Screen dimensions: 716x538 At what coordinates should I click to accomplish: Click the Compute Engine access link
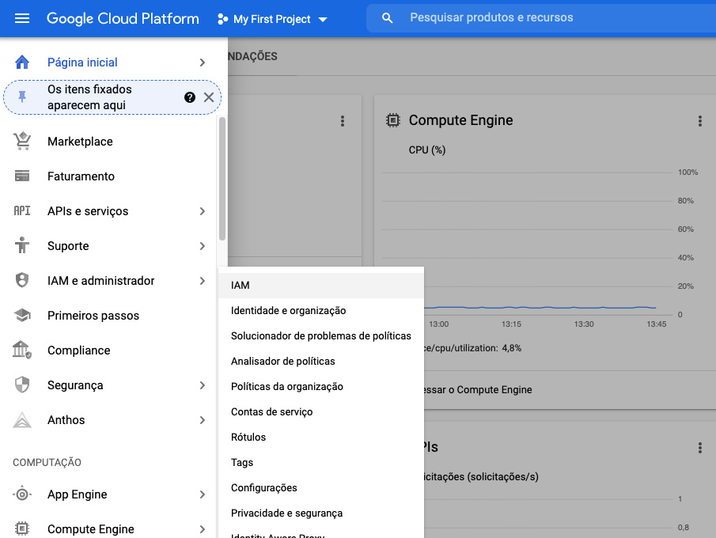pos(478,389)
